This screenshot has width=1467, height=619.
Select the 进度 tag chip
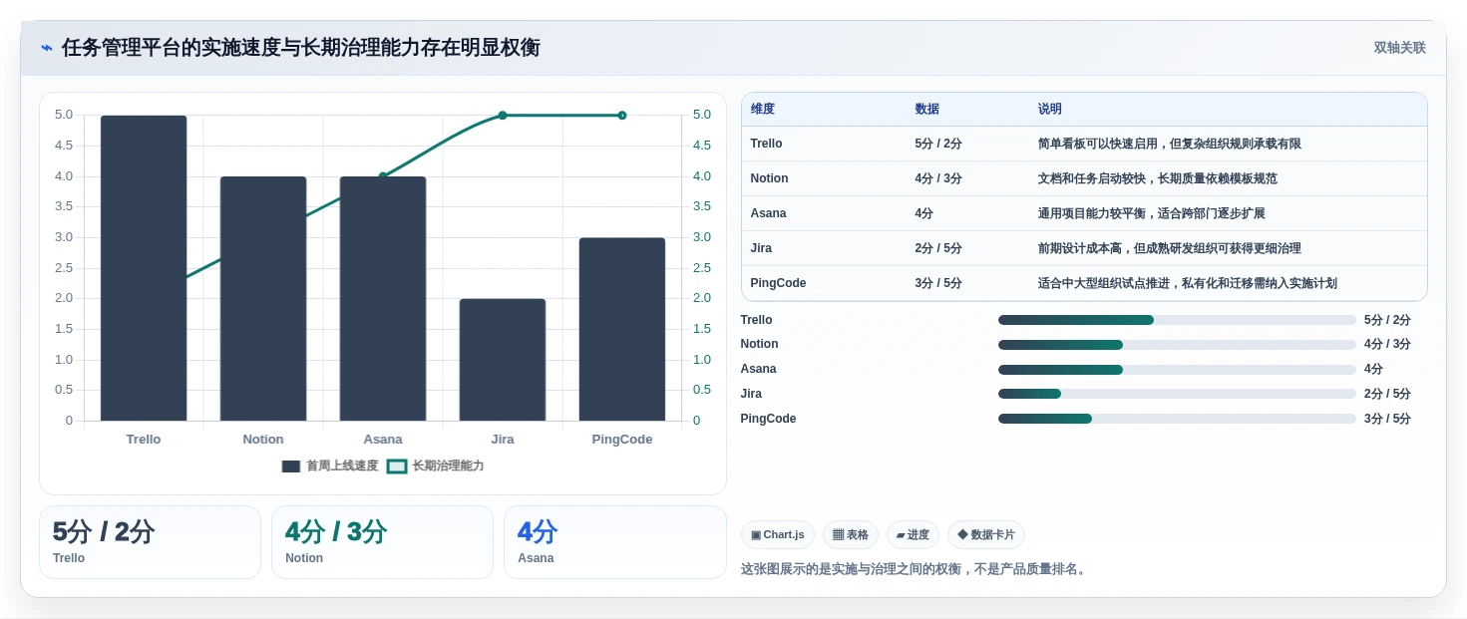point(913,535)
